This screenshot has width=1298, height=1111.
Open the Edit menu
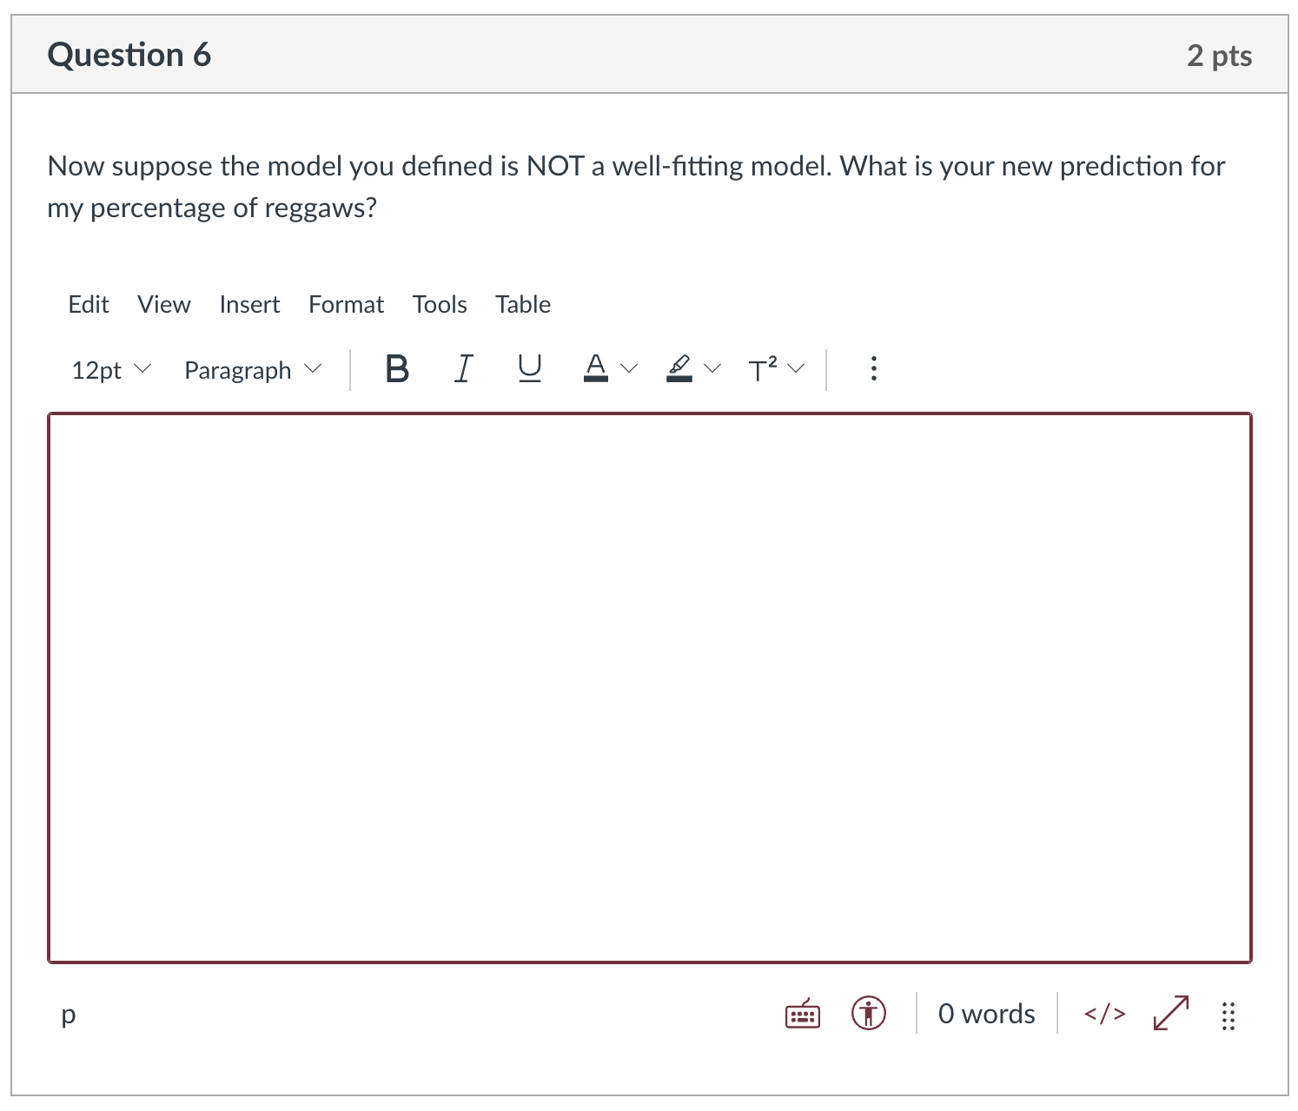89,304
